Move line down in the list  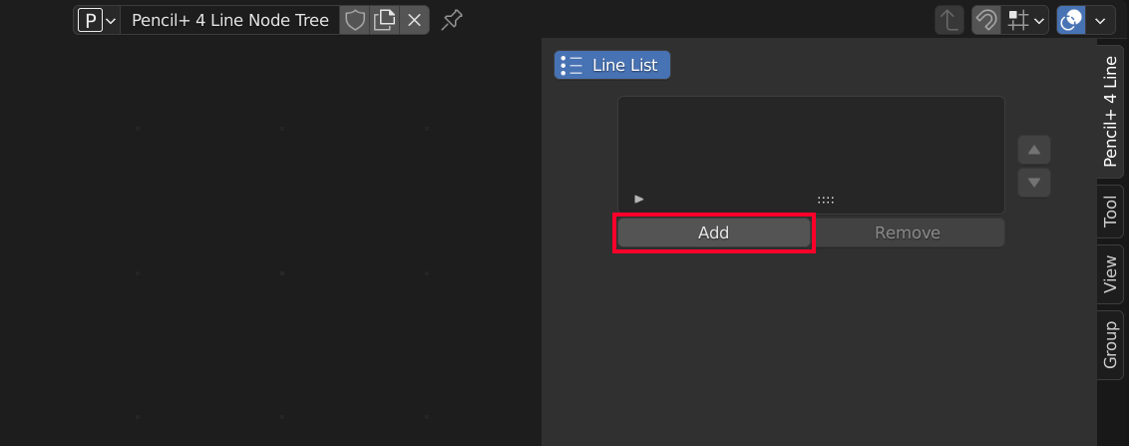(1034, 183)
